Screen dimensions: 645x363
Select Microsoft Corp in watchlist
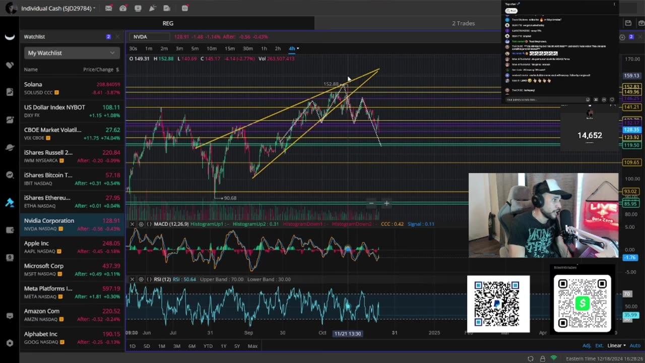72,270
